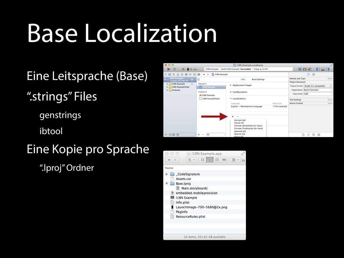Collapse the I18N Example project root
This screenshot has height=258, width=344.
pyautogui.click(x=165, y=79)
